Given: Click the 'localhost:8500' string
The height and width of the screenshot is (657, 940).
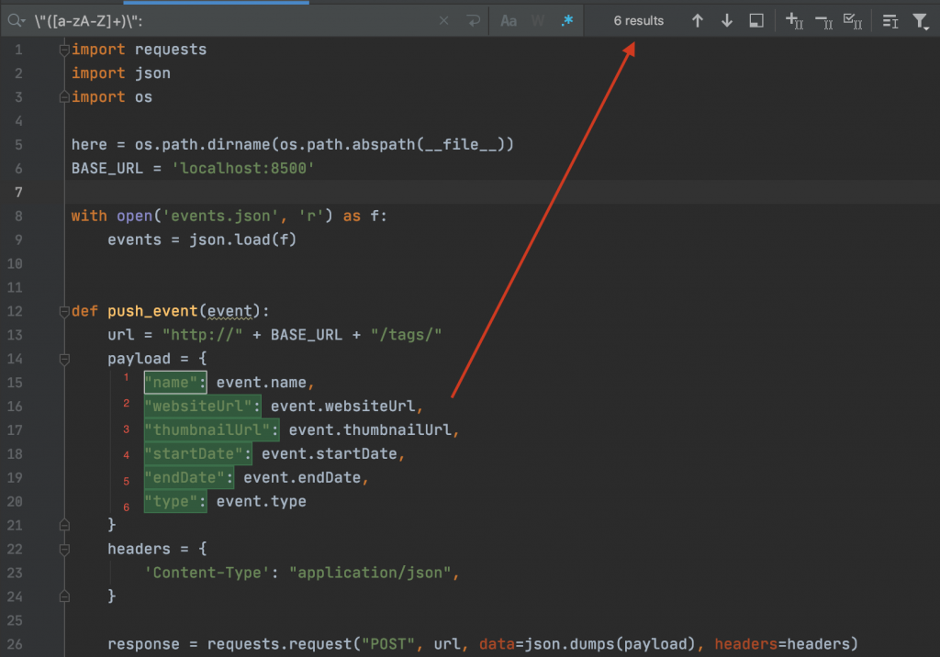Looking at the screenshot, I should point(242,169).
